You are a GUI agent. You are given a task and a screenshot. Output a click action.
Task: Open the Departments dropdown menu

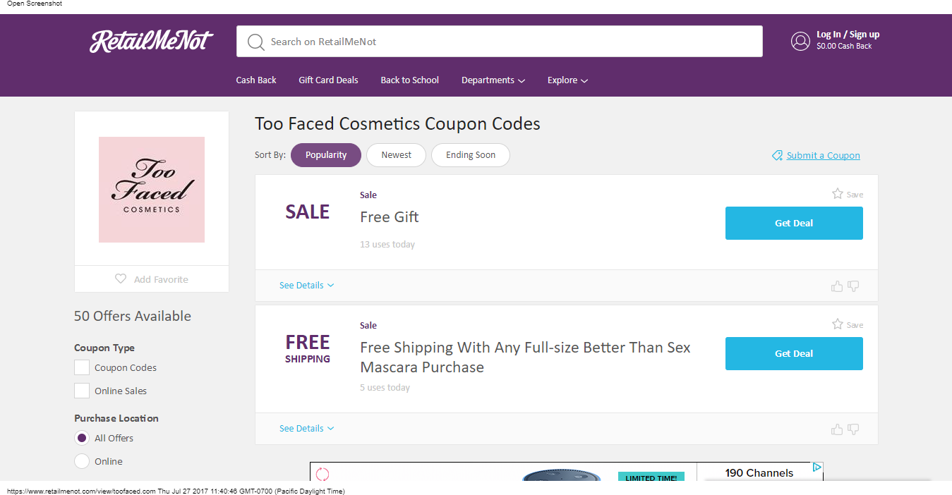[x=493, y=80]
